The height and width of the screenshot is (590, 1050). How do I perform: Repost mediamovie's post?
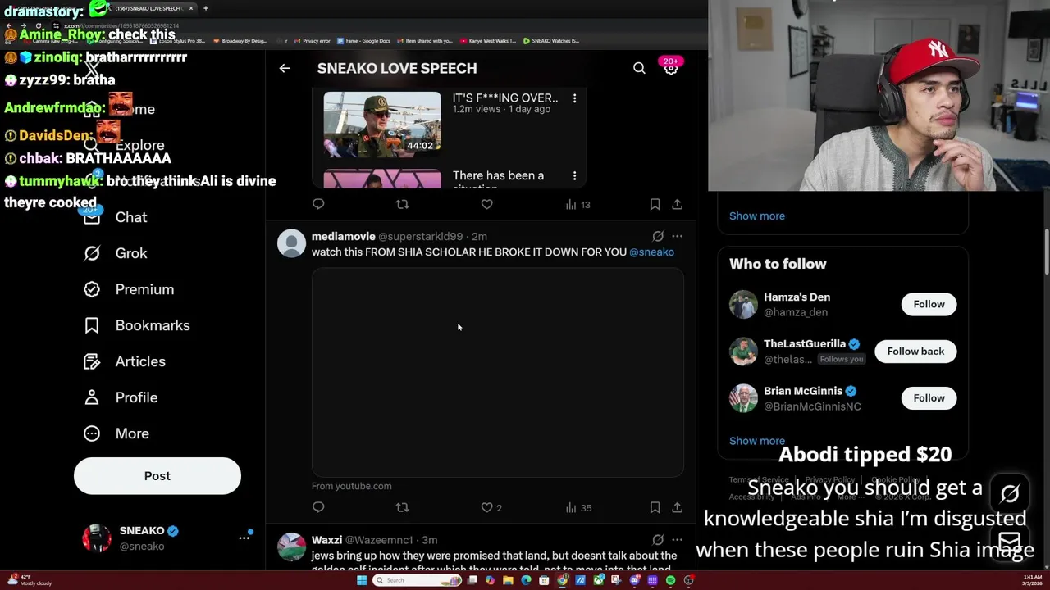tap(402, 507)
